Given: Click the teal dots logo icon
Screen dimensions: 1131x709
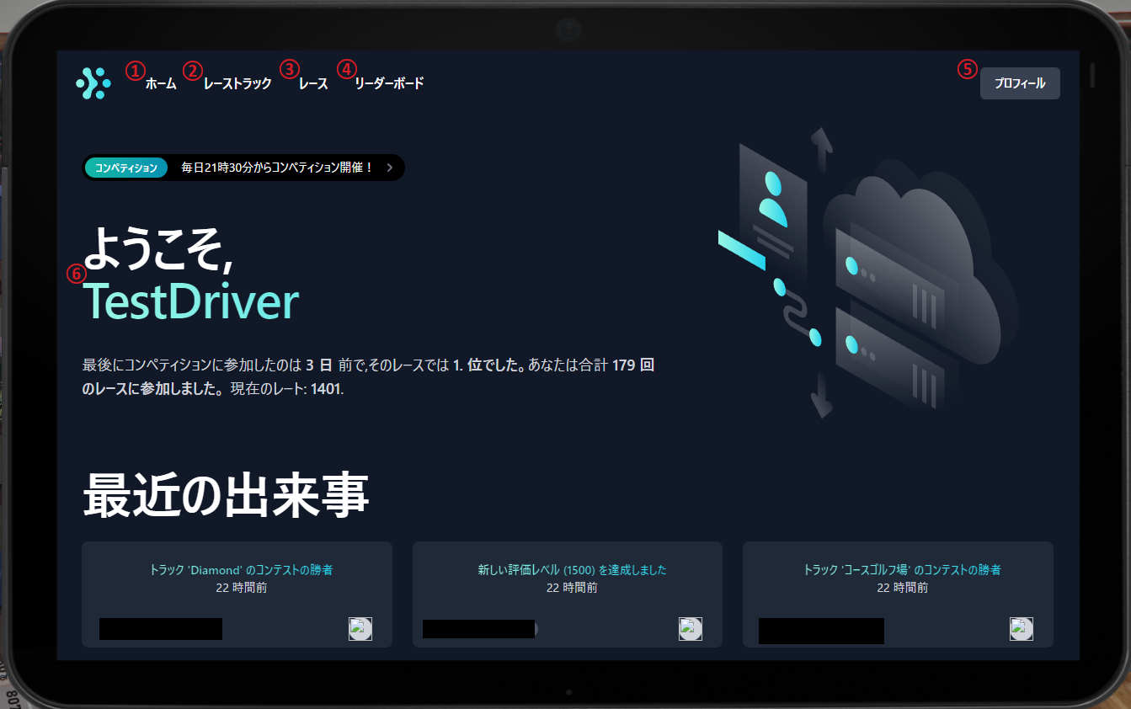Looking at the screenshot, I should (93, 83).
